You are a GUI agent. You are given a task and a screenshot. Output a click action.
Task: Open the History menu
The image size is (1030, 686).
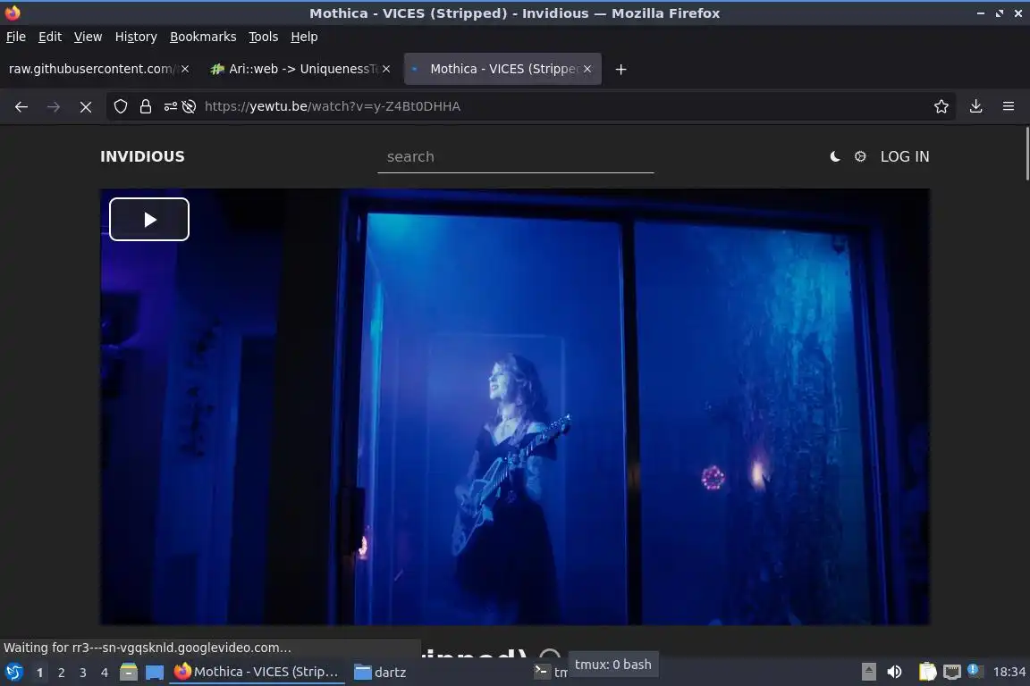(136, 37)
